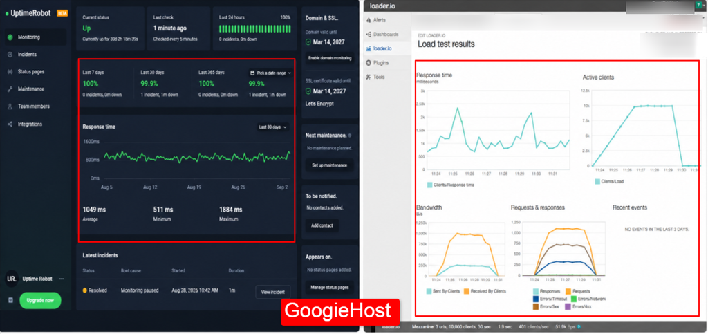708x334 pixels.
Task: Toggle Requests legend swatch
Action: coord(568,292)
